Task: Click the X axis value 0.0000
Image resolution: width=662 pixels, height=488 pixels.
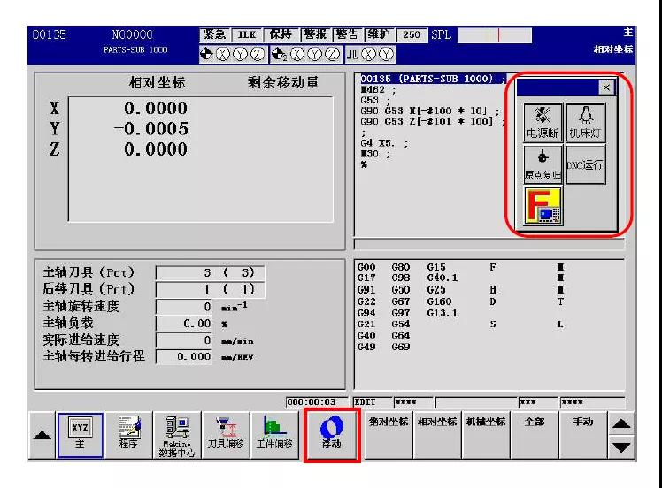Action: 156,109
